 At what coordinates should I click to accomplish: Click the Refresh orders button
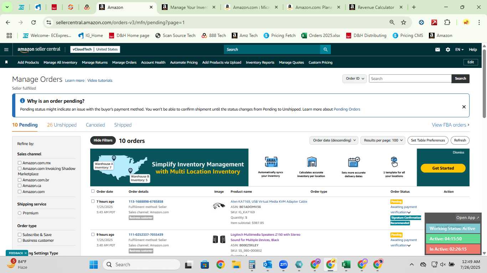460,140
